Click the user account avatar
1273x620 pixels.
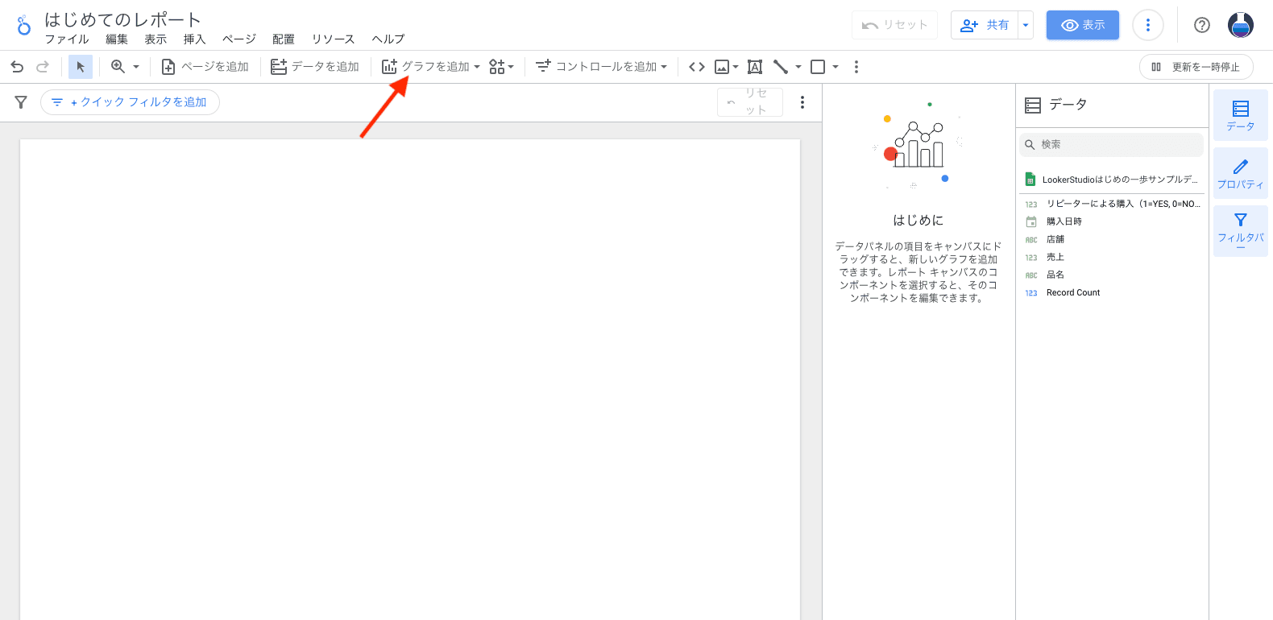tap(1240, 25)
